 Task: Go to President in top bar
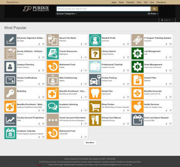coord(130,2)
